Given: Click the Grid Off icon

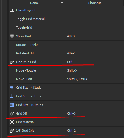Looking at the screenshot, I should click(x=12, y=113).
